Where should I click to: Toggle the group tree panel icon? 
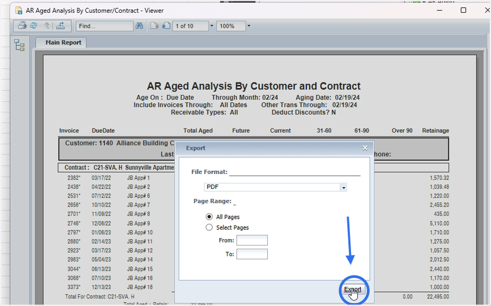[19, 45]
